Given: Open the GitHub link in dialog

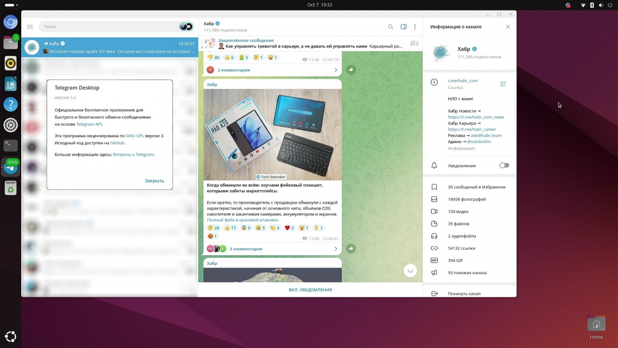Looking at the screenshot, I should 117,143.
